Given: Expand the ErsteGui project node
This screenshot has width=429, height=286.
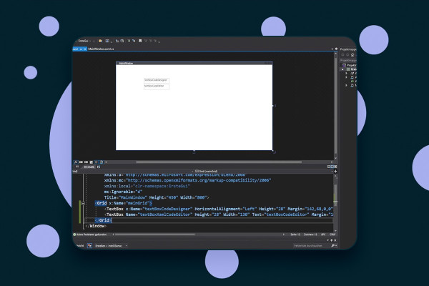Looking at the screenshot, I should point(342,69).
